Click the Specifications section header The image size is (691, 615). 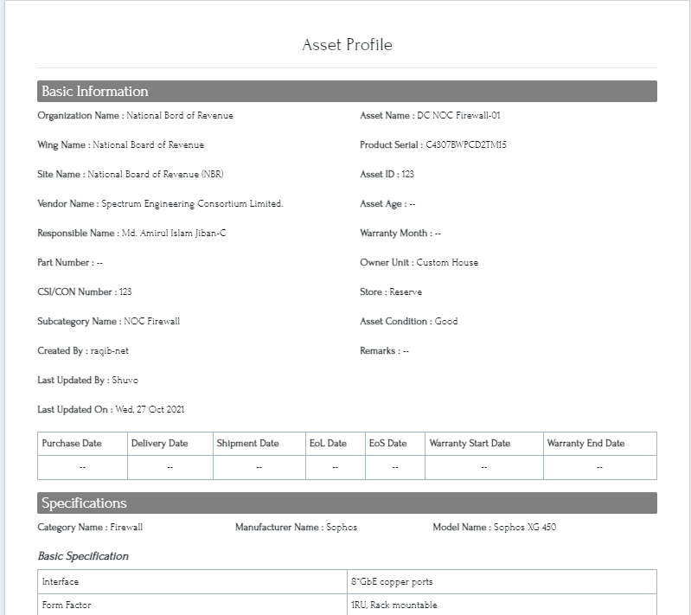tap(84, 503)
